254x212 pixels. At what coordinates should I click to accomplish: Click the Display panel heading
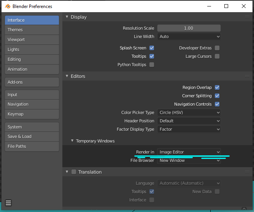click(79, 17)
